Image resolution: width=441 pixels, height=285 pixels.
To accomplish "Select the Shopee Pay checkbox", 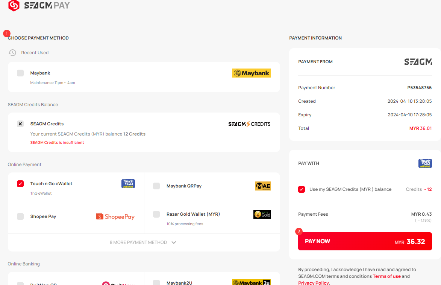I will (20, 216).
